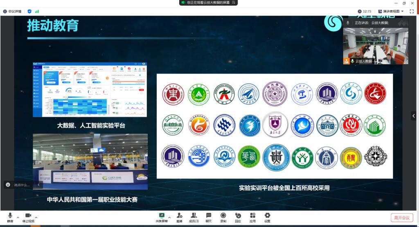The width and height of the screenshot is (419, 227).
Task: Click the 云创大数据 speaker video thumbnail
Action: (376, 46)
